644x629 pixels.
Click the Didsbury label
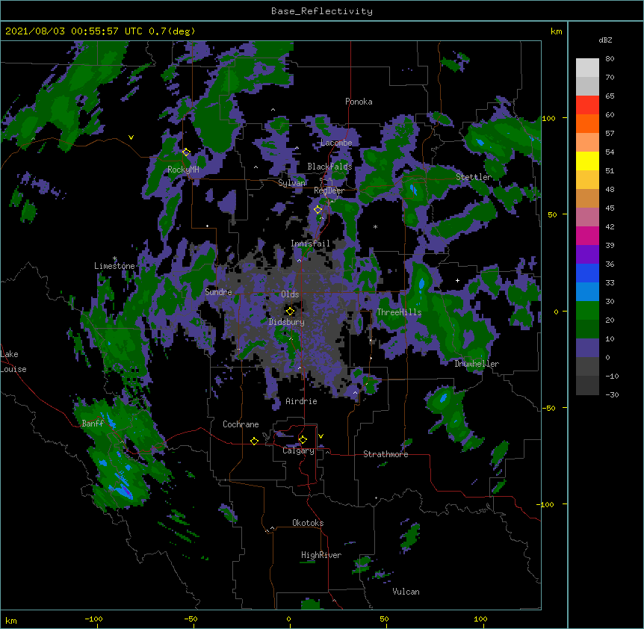(287, 322)
